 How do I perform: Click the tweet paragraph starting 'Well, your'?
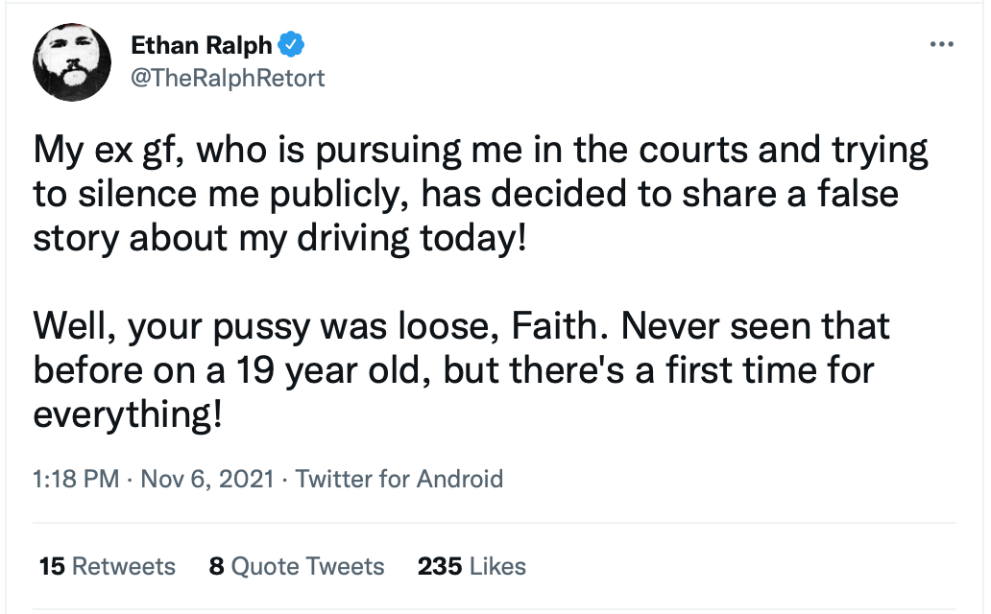tap(461, 370)
